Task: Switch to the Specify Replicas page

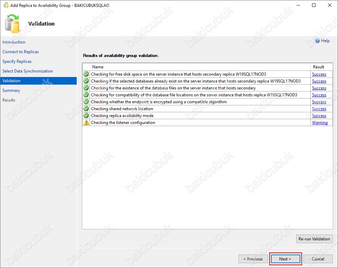Action: click(17, 61)
